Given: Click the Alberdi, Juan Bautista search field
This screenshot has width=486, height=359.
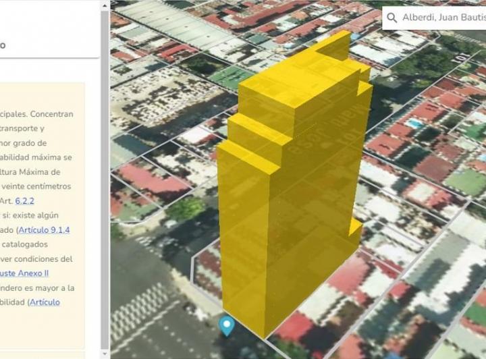Looking at the screenshot, I should click(442, 18).
